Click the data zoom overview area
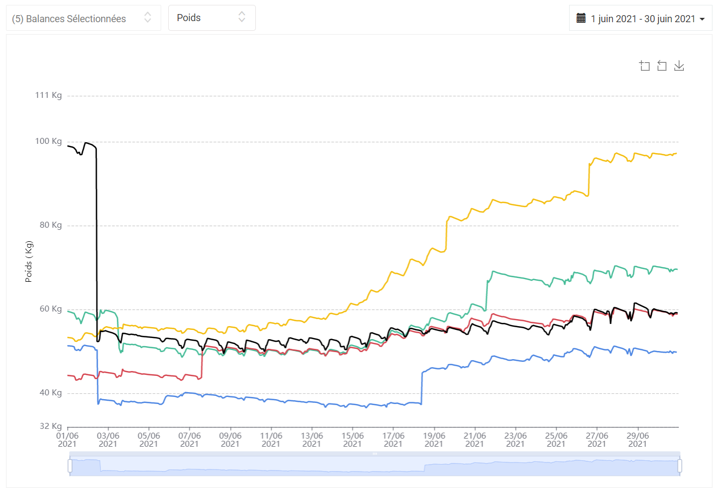 coord(375,466)
